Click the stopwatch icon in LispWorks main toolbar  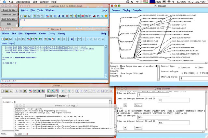coord(90,16)
